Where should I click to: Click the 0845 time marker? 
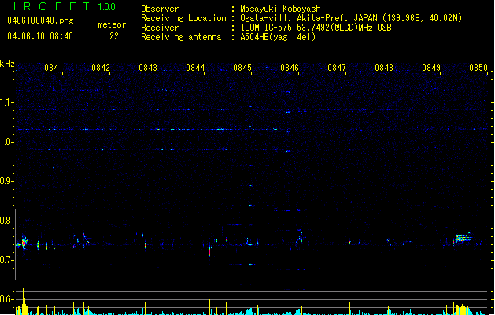click(x=242, y=67)
